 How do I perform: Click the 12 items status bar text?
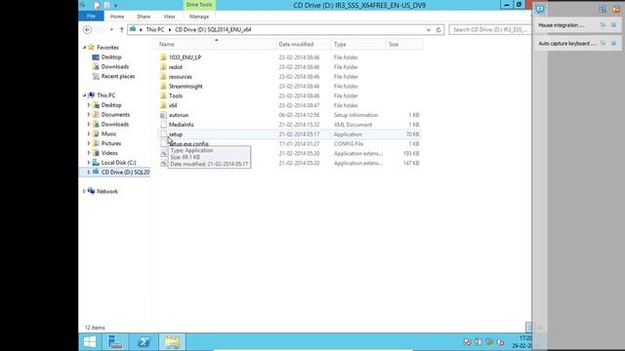(95, 328)
